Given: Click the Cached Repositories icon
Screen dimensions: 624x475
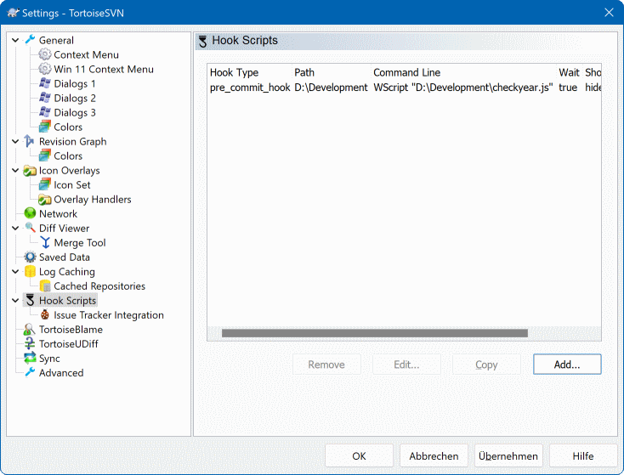Looking at the screenshot, I should pyautogui.click(x=44, y=286).
